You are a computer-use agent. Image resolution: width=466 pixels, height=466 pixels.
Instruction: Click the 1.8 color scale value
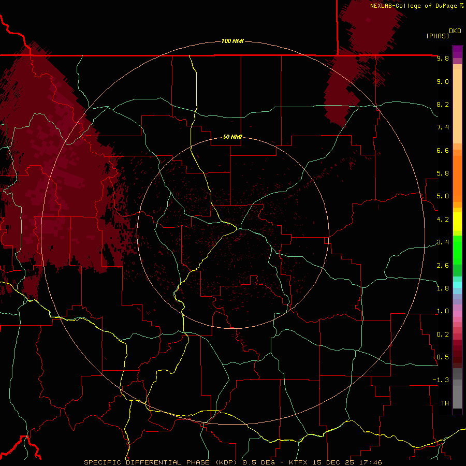pyautogui.click(x=443, y=288)
